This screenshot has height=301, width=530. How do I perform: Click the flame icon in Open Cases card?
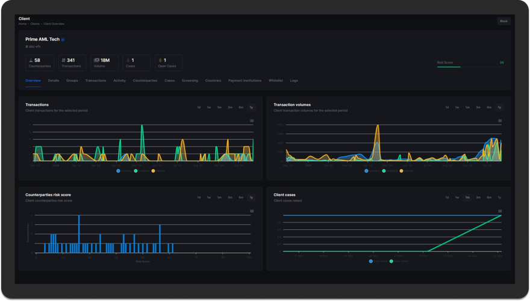(160, 60)
